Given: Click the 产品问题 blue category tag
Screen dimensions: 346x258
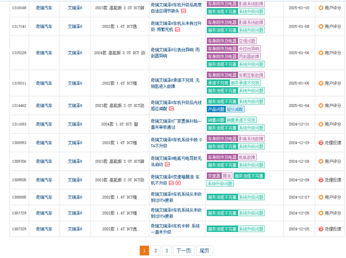Looking at the screenshot, I should (216, 109).
